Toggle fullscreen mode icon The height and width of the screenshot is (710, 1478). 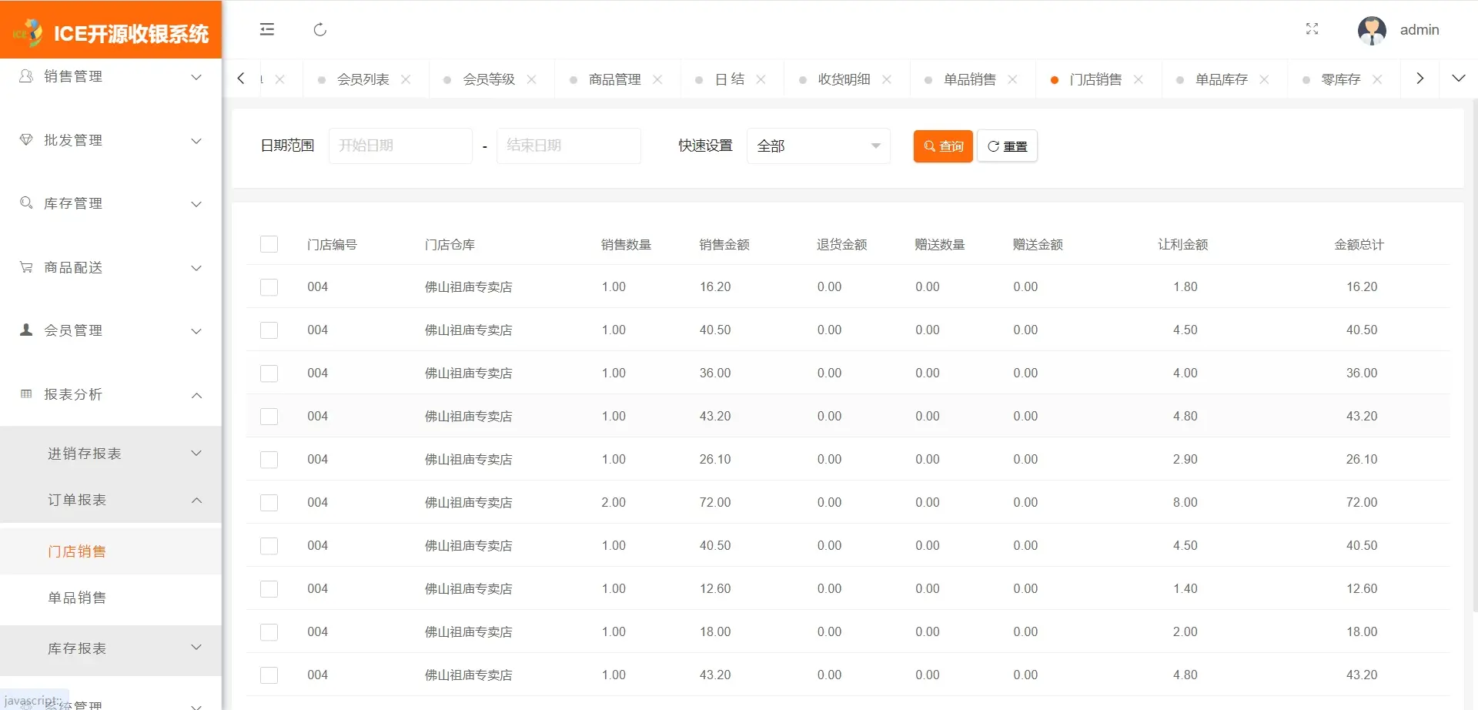[x=1312, y=29]
